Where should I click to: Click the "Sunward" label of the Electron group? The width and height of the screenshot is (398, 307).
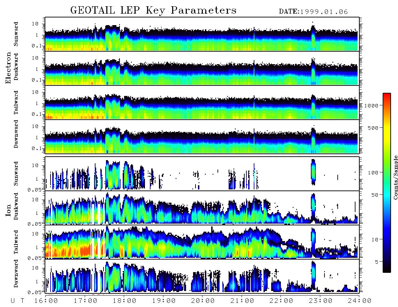pos(16,34)
